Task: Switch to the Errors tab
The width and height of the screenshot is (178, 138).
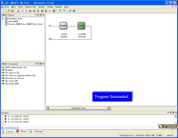Action: tap(22, 131)
